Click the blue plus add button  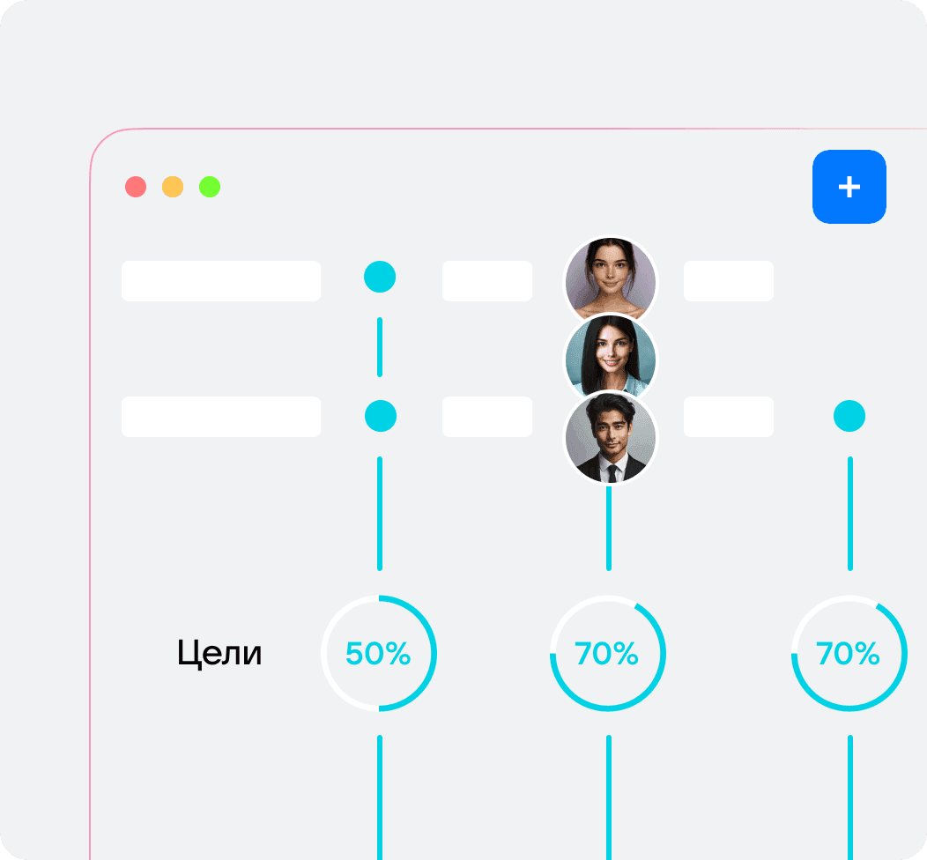pos(849,187)
